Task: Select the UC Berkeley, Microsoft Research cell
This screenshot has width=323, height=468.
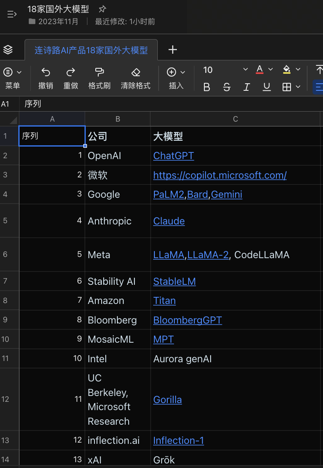Action: pos(118,400)
